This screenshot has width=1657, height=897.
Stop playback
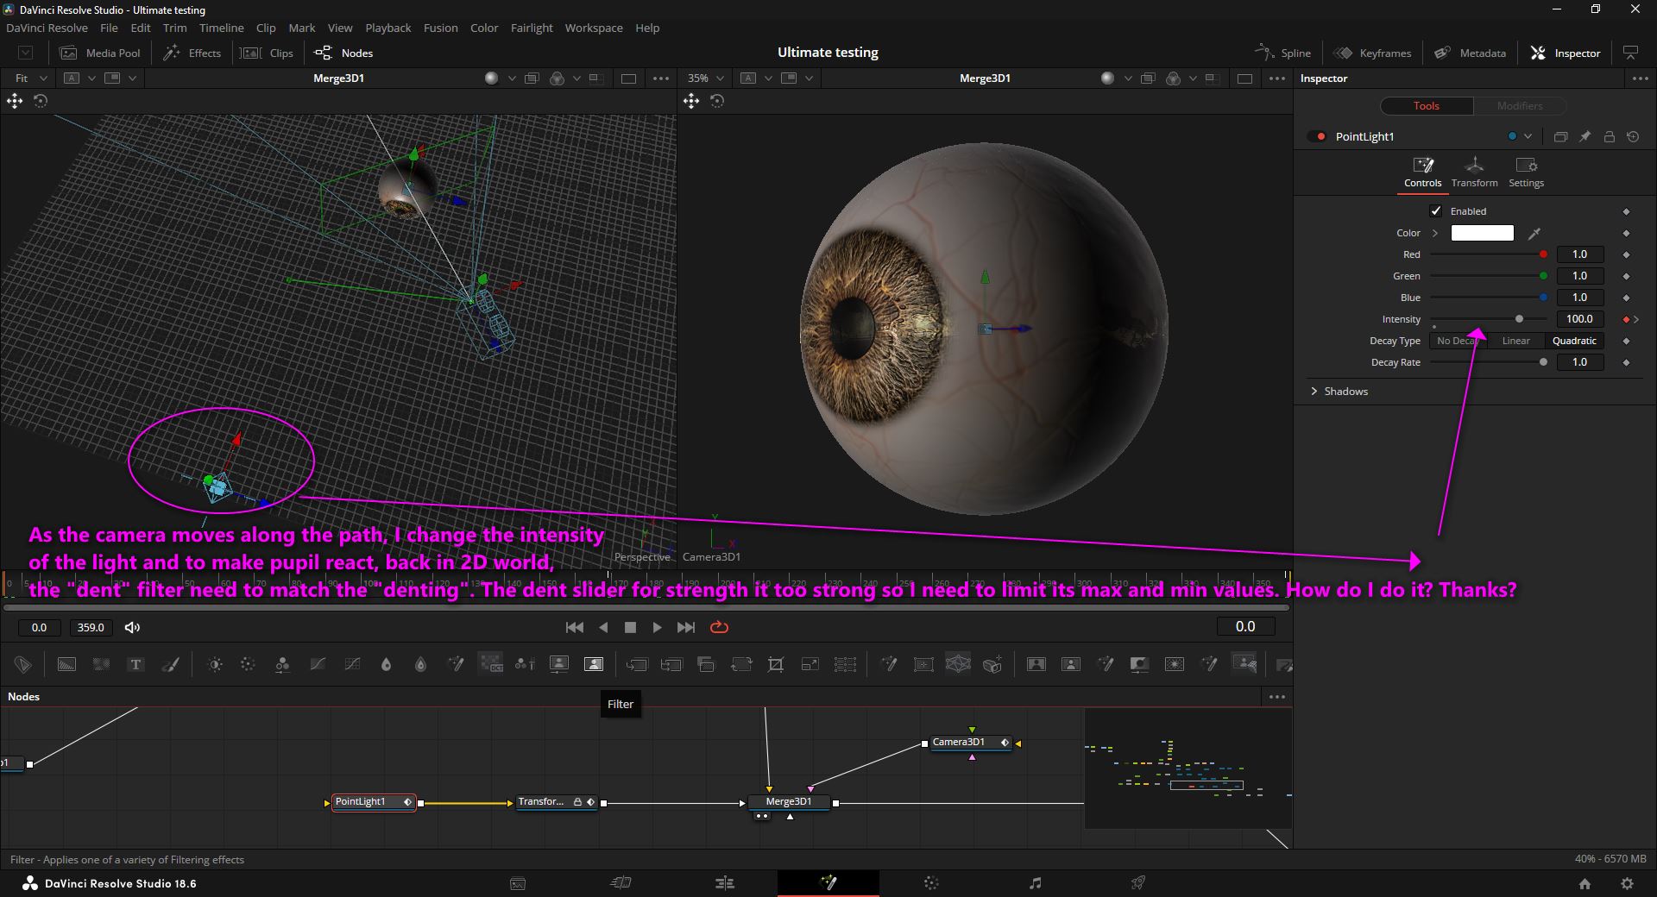pos(630,627)
